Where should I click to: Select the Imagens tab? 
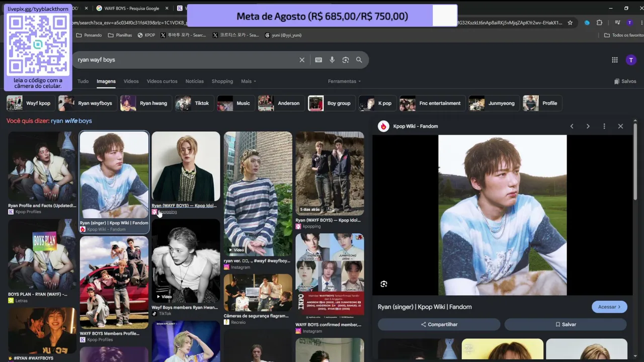106,81
